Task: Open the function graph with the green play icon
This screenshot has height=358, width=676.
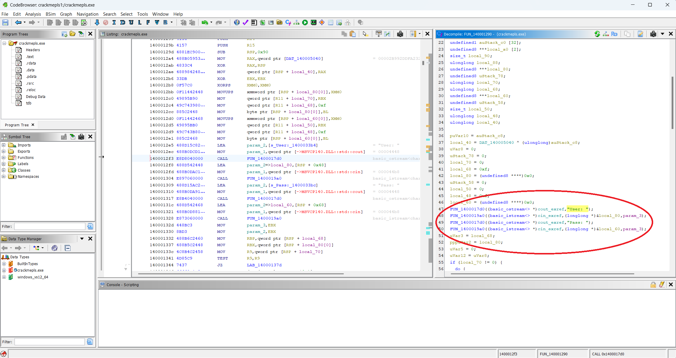Action: 305,22
